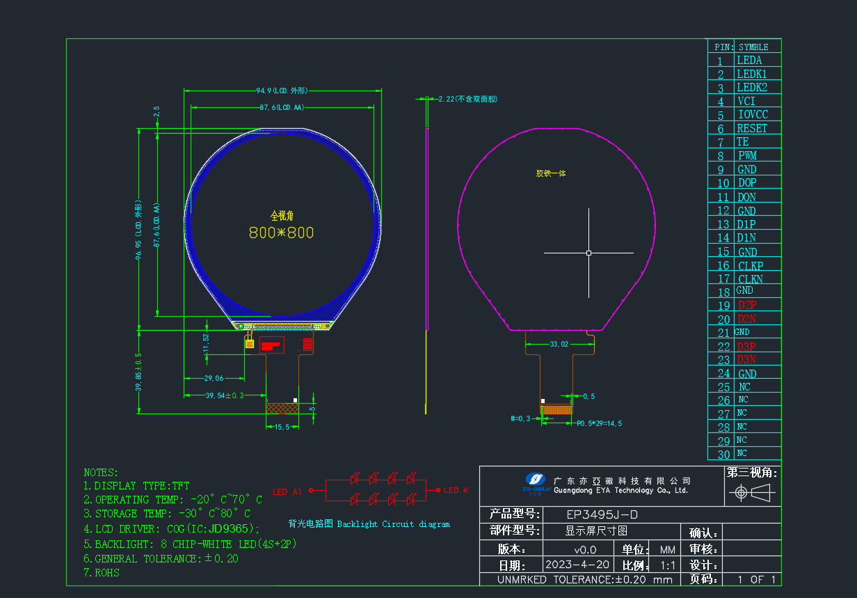This screenshot has height=598, width=857.
Task: Select the PWM pin symbol
Action: [x=747, y=156]
